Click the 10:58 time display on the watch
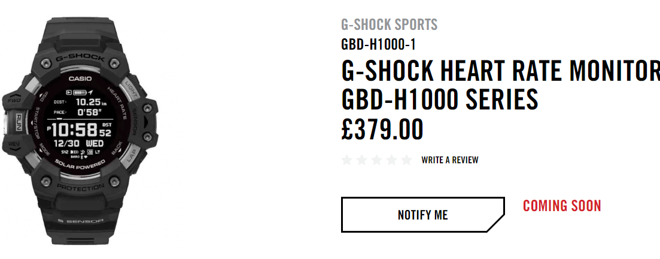This screenshot has width=660, height=259. [x=75, y=130]
